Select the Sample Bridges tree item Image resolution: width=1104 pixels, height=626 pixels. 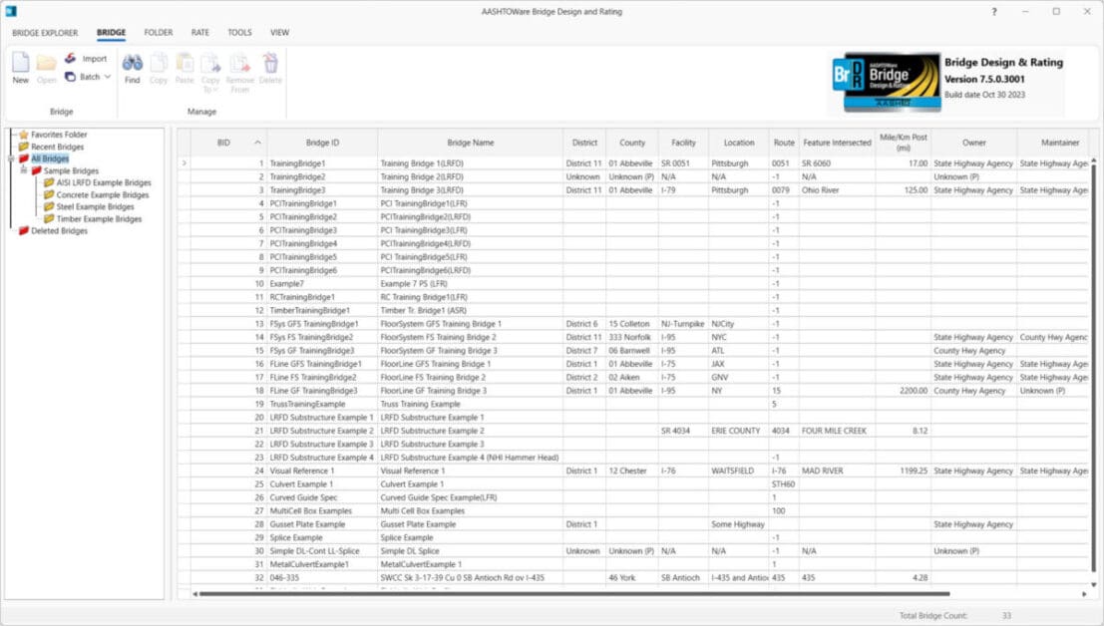(71, 170)
